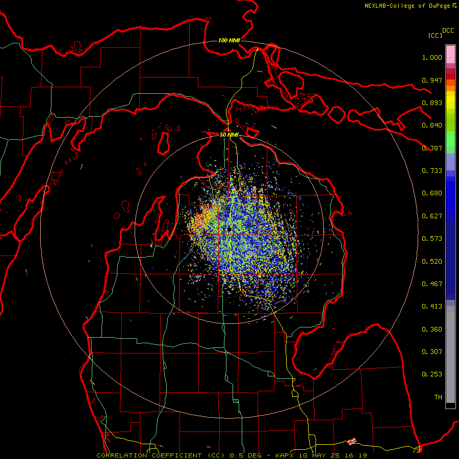Screen dimensions: 459x459
Task: Click the TH threshold label
Action: pyautogui.click(x=438, y=397)
